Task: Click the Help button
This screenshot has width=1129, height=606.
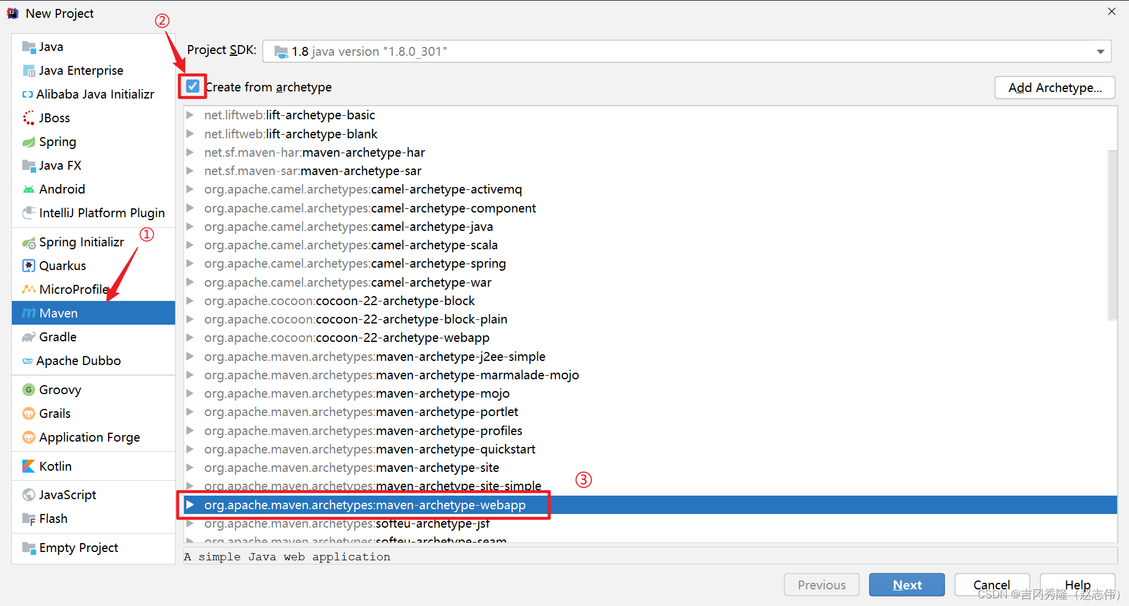Action: coord(1077,585)
